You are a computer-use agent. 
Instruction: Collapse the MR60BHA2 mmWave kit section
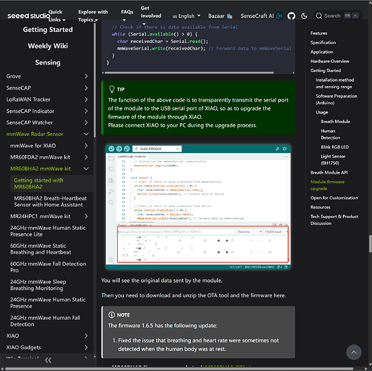point(86,168)
